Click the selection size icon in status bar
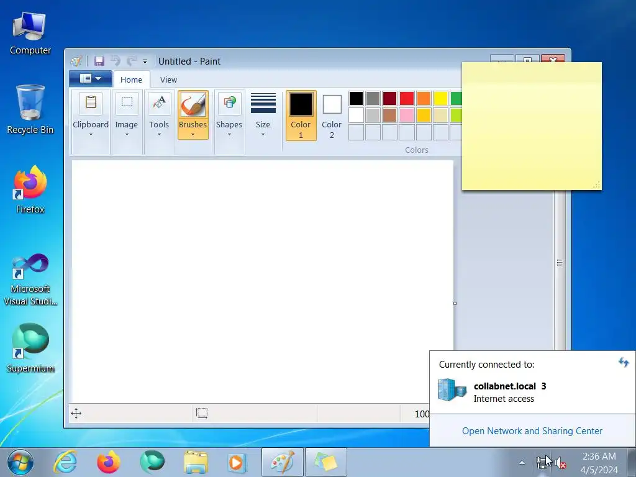This screenshot has height=477, width=636. 202,413
